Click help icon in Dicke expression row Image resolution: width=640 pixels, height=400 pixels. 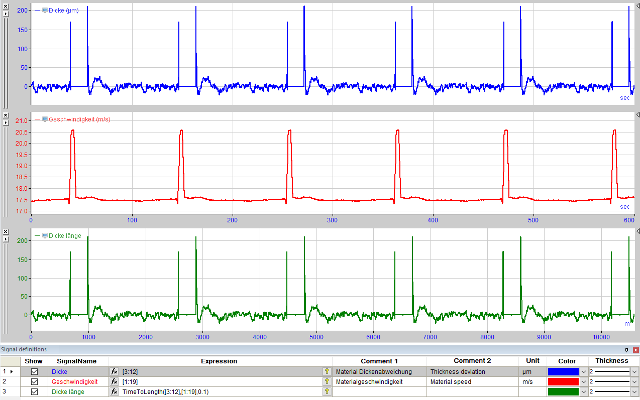[327, 372]
